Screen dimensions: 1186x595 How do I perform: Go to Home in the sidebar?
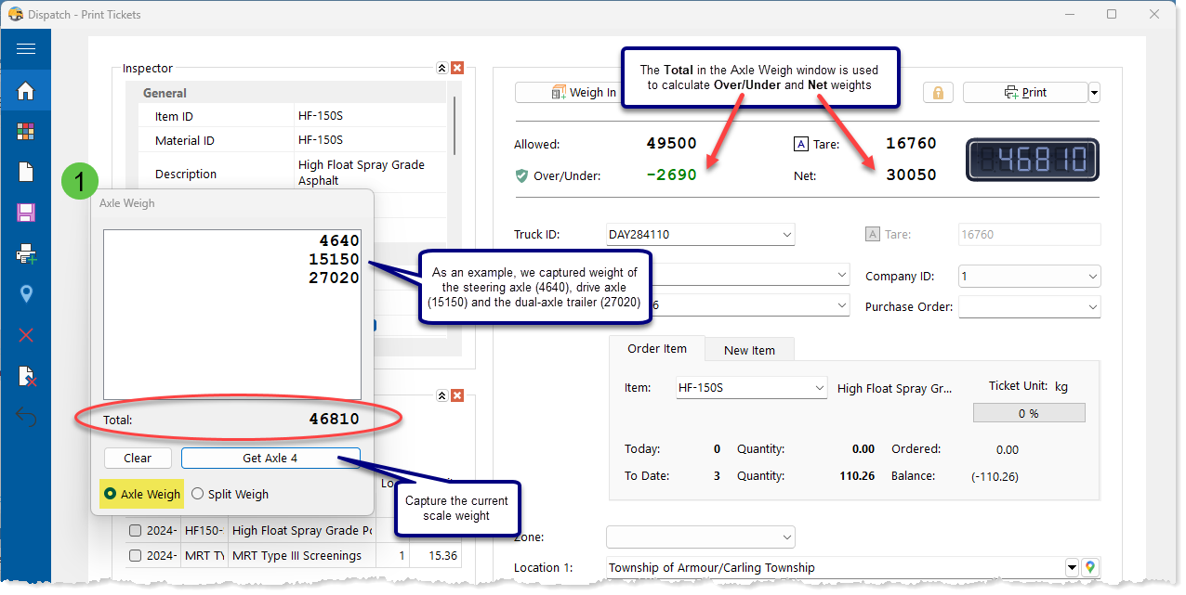(x=26, y=91)
